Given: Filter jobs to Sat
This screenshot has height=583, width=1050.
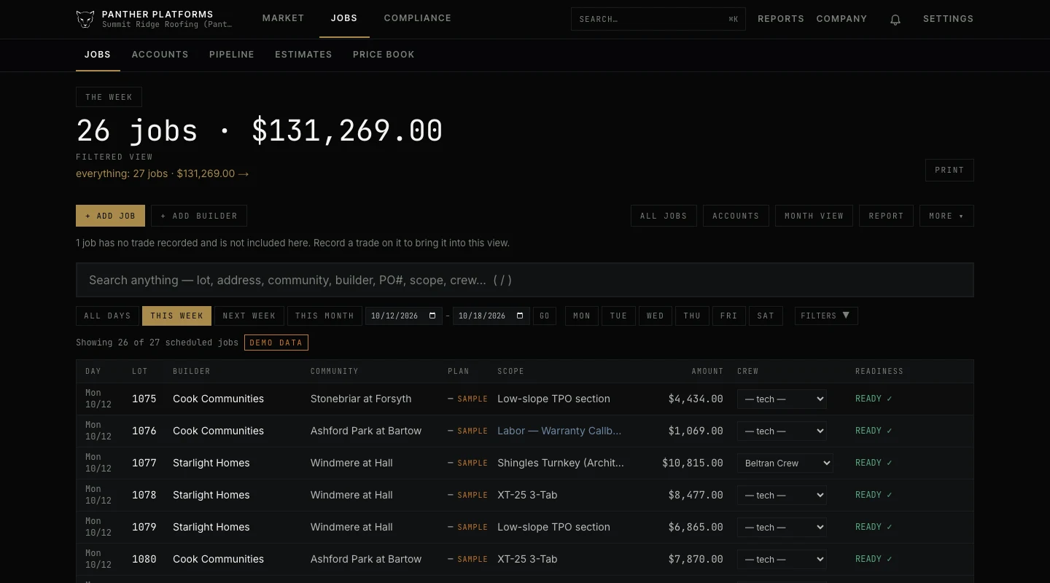Looking at the screenshot, I should (766, 316).
